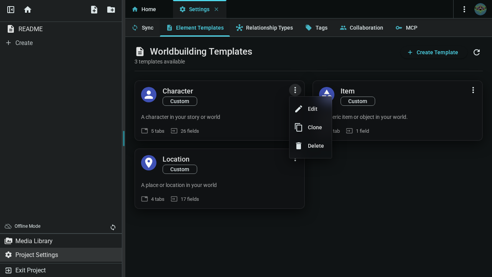Close the Settings tab

216,9
